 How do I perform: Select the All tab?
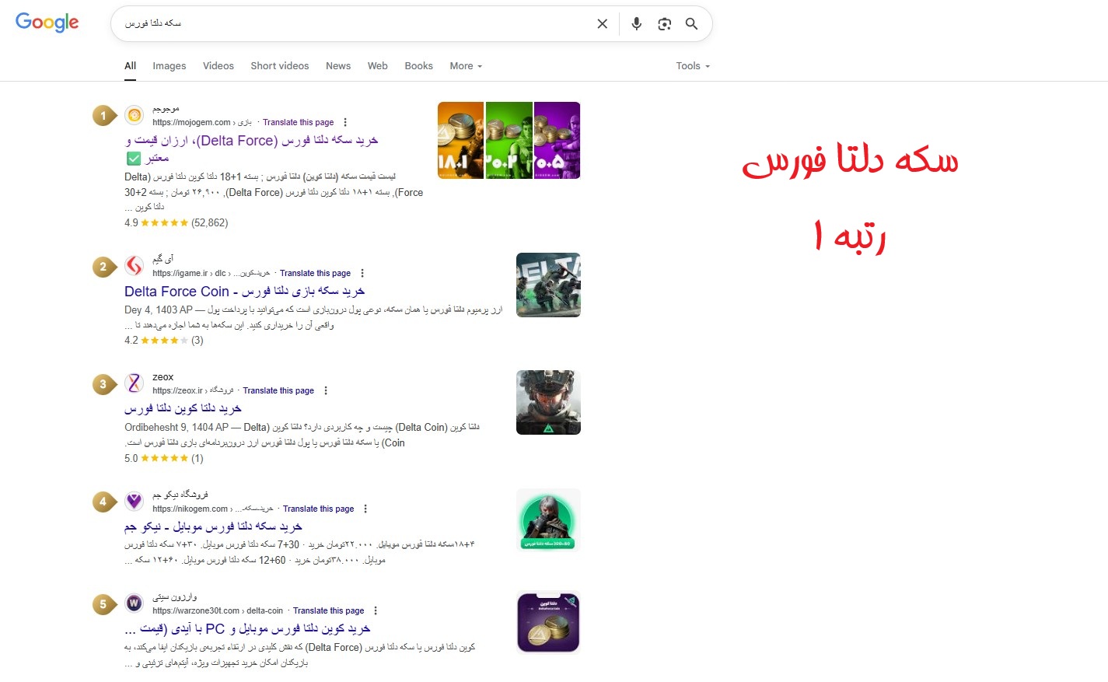click(131, 66)
